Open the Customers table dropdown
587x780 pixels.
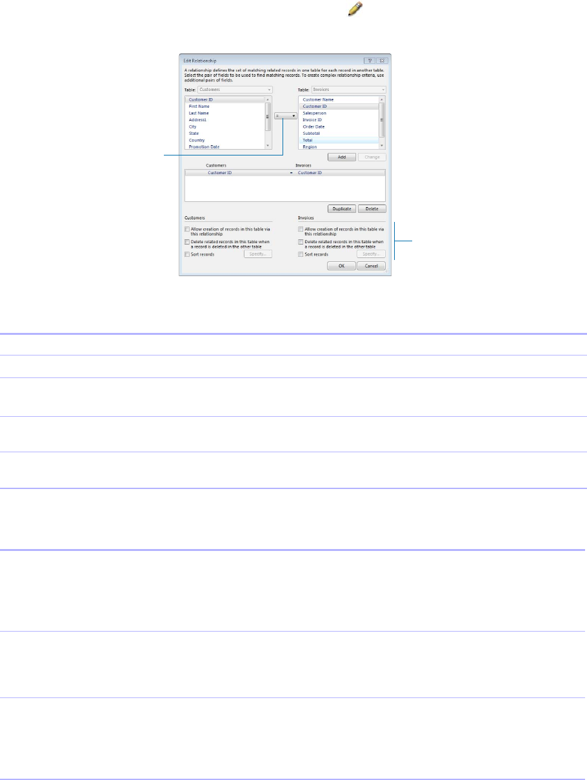(235, 90)
